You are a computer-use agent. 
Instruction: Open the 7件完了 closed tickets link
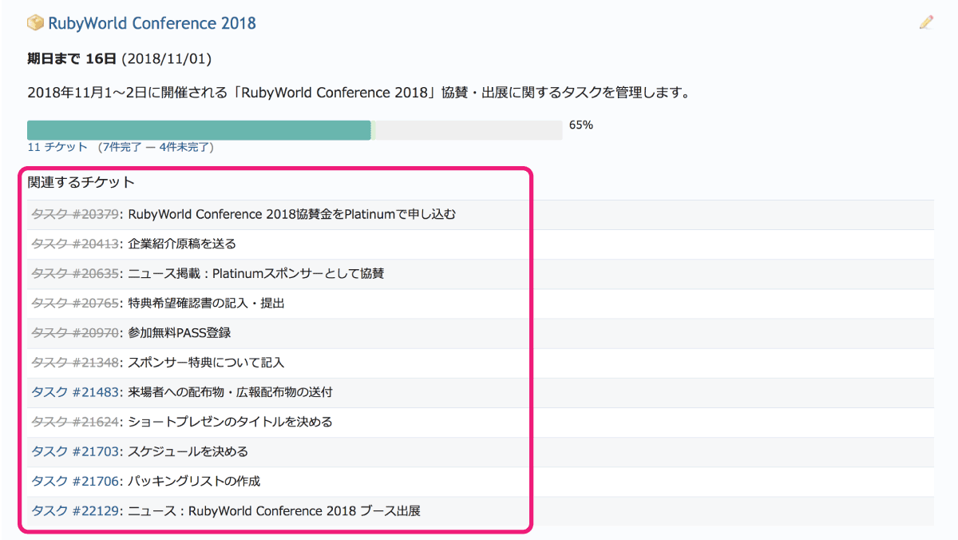pyautogui.click(x=121, y=147)
